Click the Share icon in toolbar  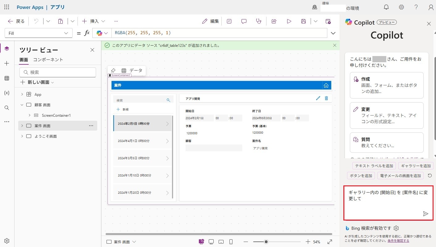pyautogui.click(x=274, y=21)
